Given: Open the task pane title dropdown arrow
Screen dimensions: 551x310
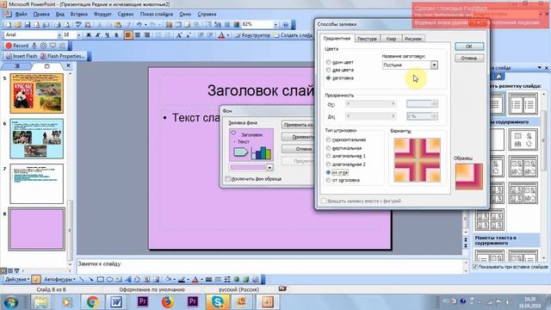Looking at the screenshot, I should [540, 67].
